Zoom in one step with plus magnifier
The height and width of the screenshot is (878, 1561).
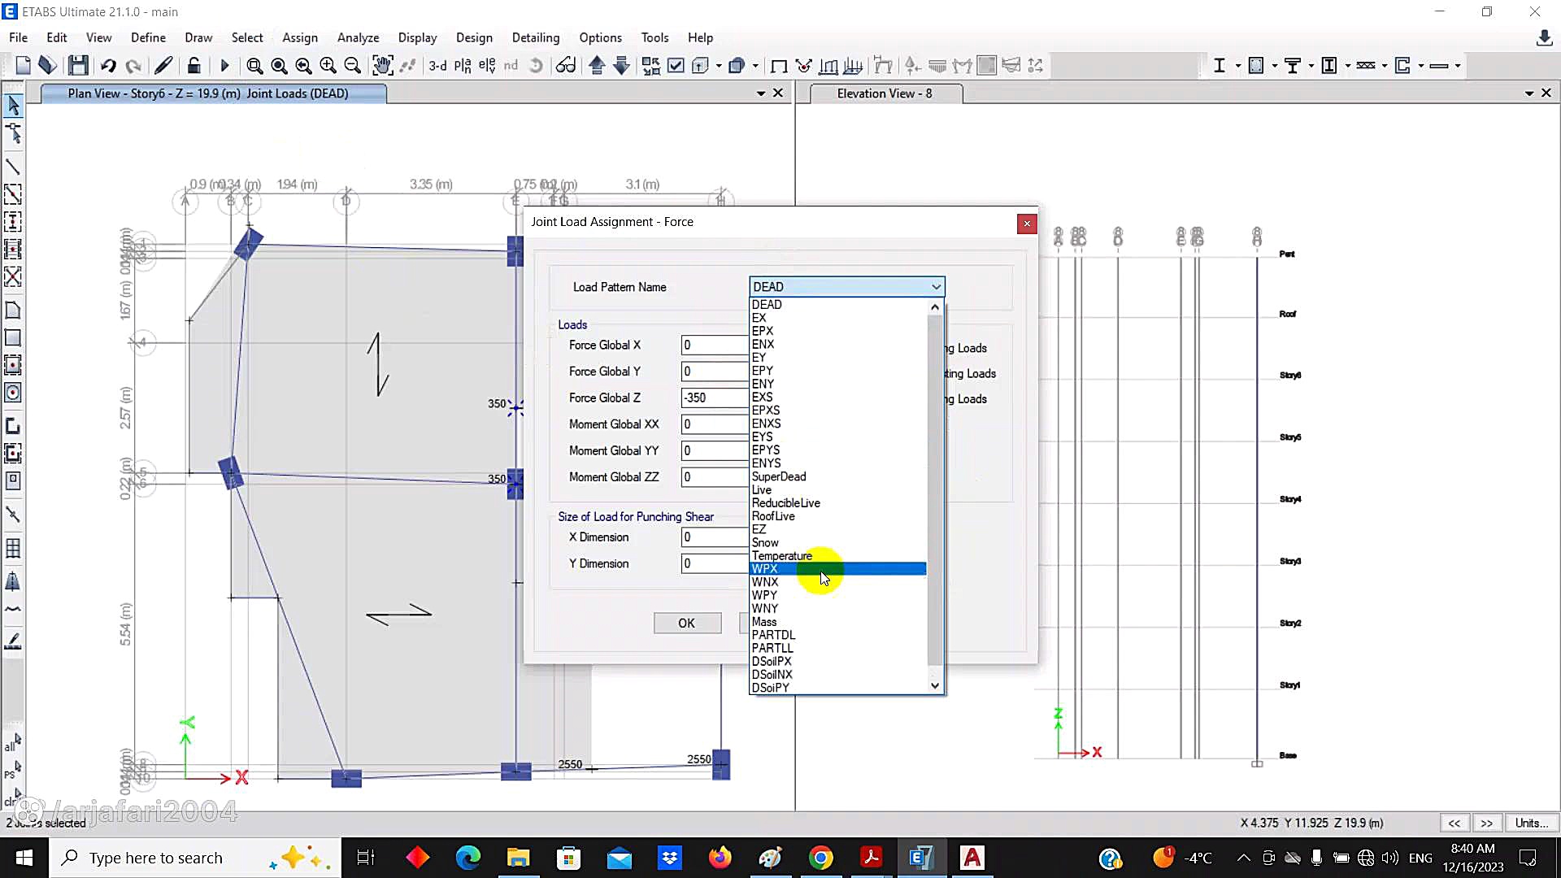coord(328,66)
